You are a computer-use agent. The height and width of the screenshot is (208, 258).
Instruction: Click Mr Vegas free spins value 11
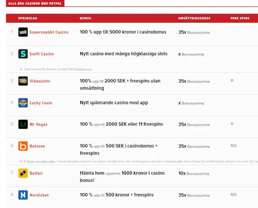point(232,124)
